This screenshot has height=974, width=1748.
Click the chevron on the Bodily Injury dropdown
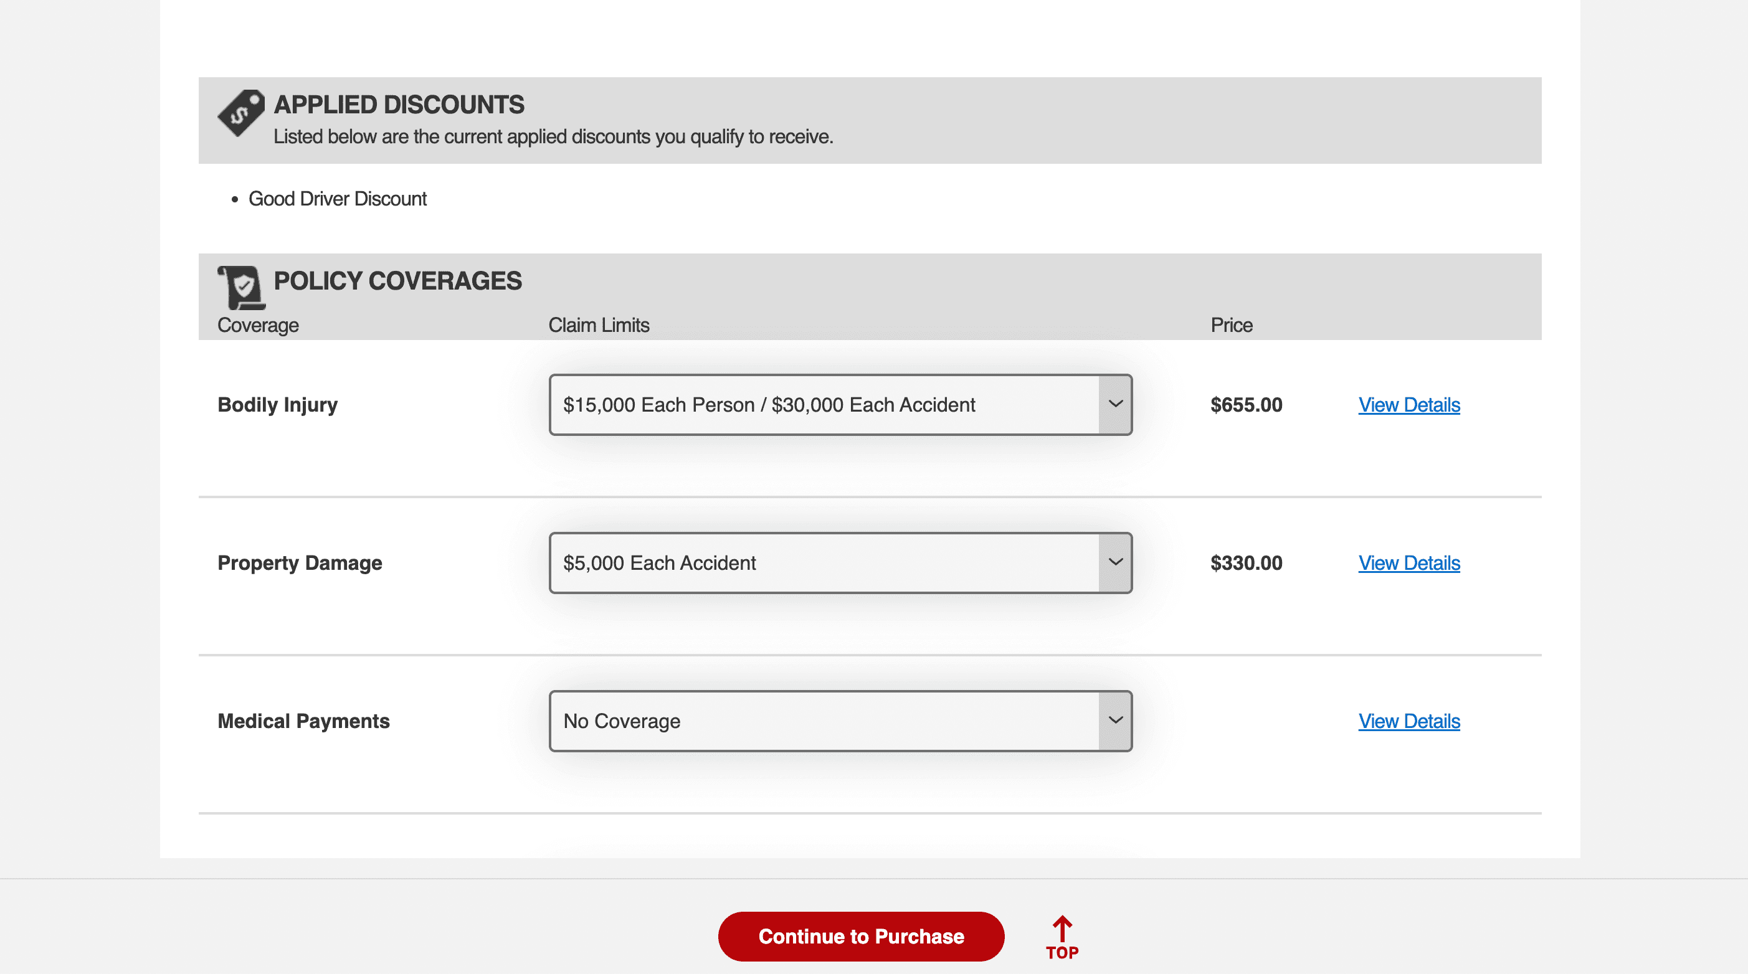(1115, 404)
